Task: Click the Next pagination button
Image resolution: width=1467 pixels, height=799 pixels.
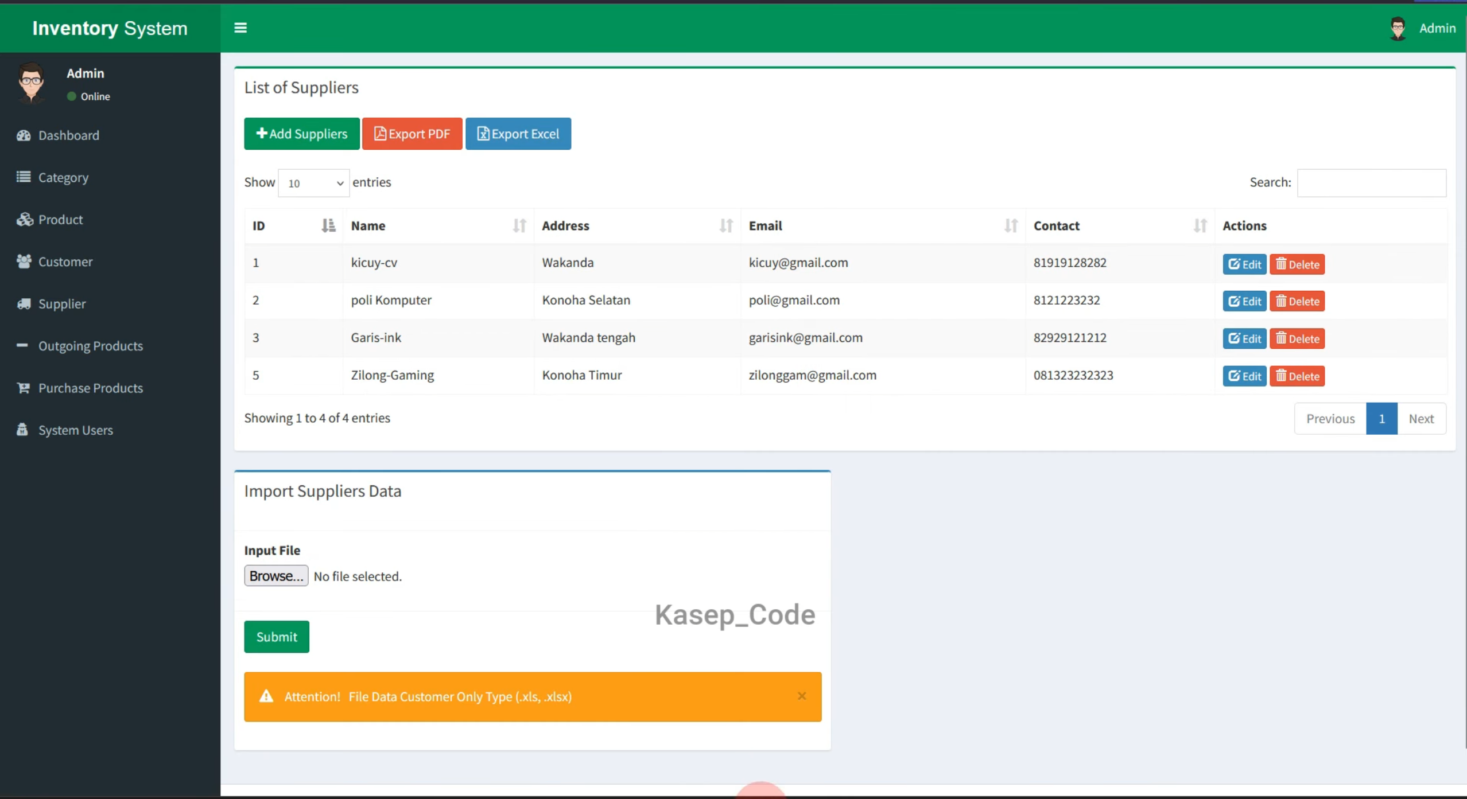Action: click(x=1421, y=419)
